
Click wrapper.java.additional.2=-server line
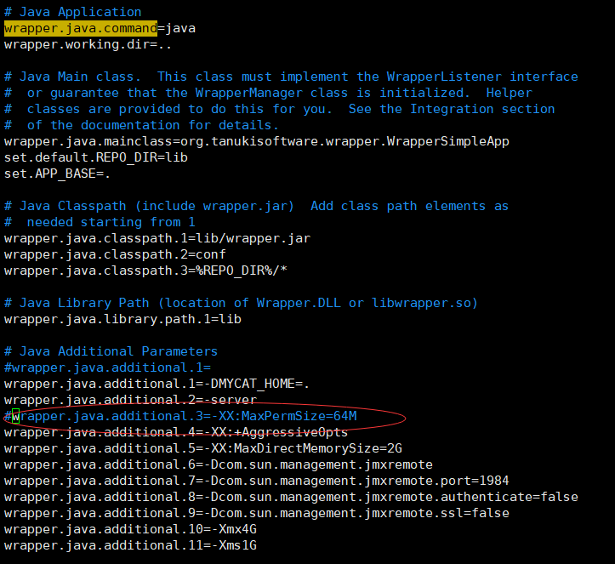point(130,400)
